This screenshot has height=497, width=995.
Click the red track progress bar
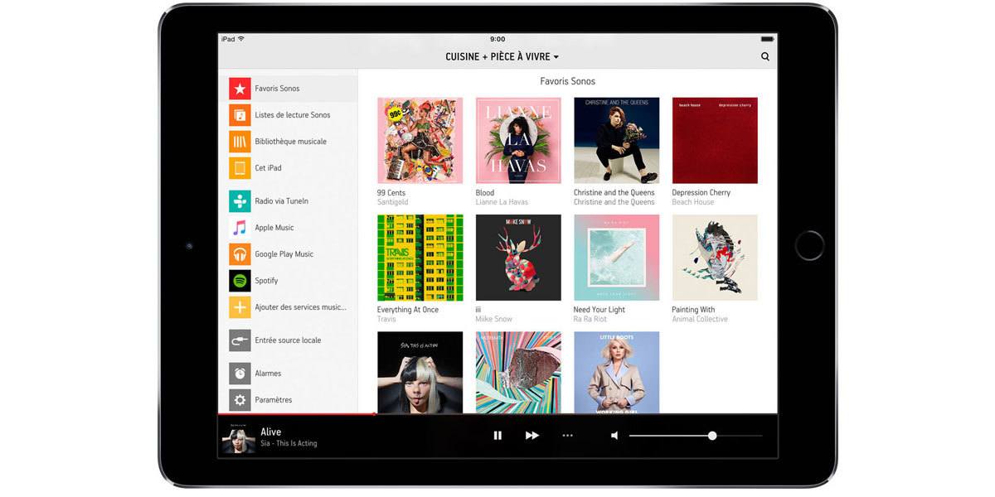pos(296,413)
